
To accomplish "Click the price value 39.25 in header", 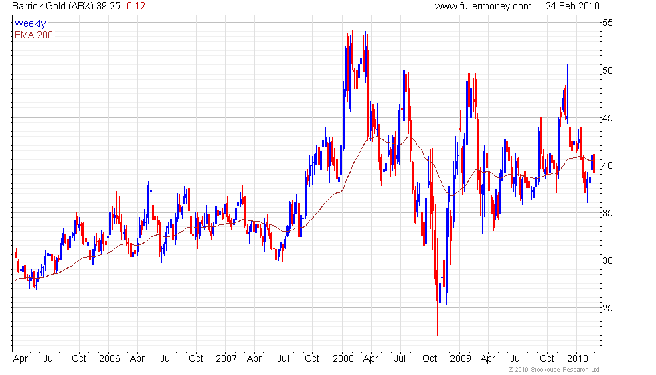I will (108, 6).
